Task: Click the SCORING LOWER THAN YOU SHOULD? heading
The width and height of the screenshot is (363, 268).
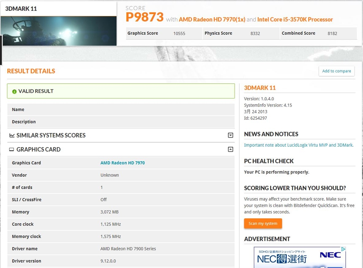Action: tap(295, 188)
